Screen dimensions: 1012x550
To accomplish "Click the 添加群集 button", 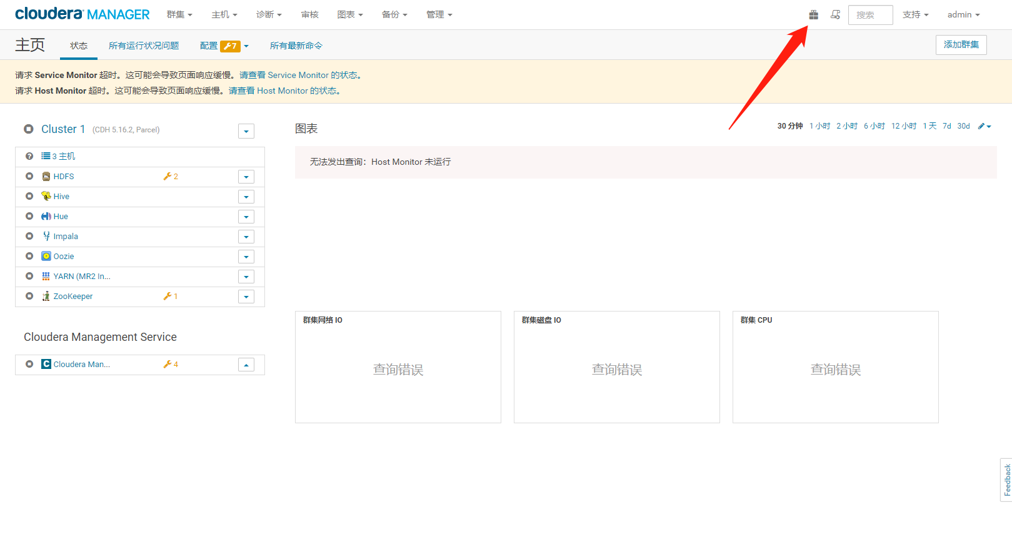I will (961, 45).
